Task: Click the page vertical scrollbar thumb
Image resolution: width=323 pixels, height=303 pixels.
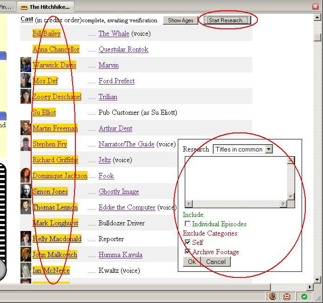Action: pyautogui.click(x=317, y=37)
